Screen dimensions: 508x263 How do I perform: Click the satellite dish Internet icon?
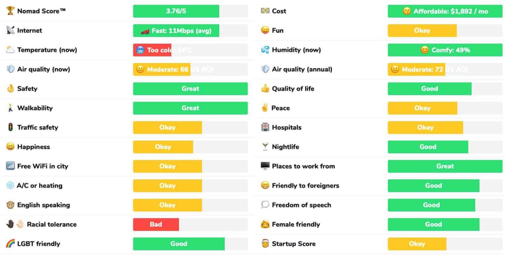click(x=10, y=30)
